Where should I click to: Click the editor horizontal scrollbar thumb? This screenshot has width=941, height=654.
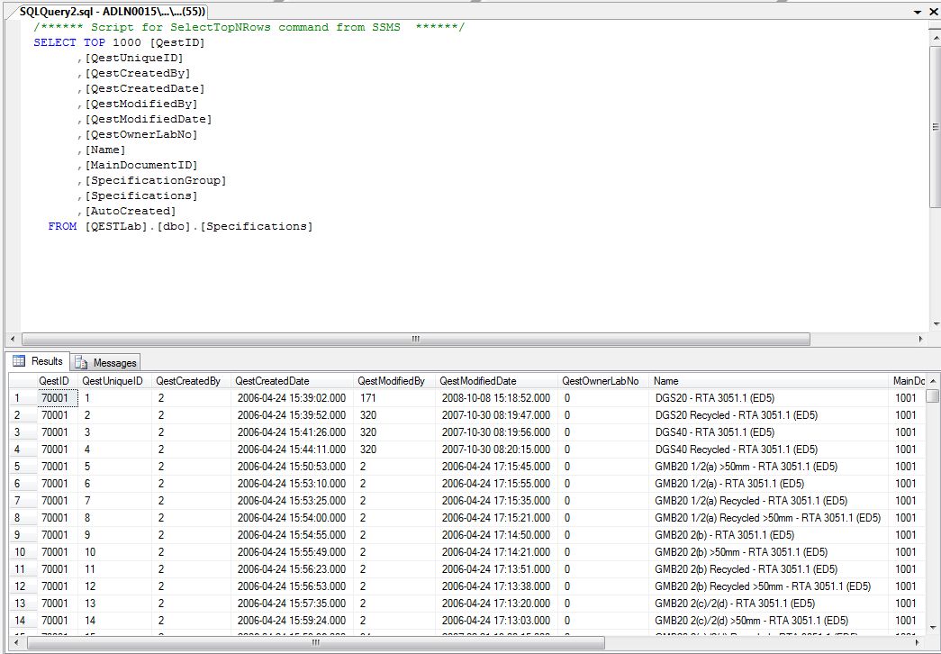pos(414,340)
